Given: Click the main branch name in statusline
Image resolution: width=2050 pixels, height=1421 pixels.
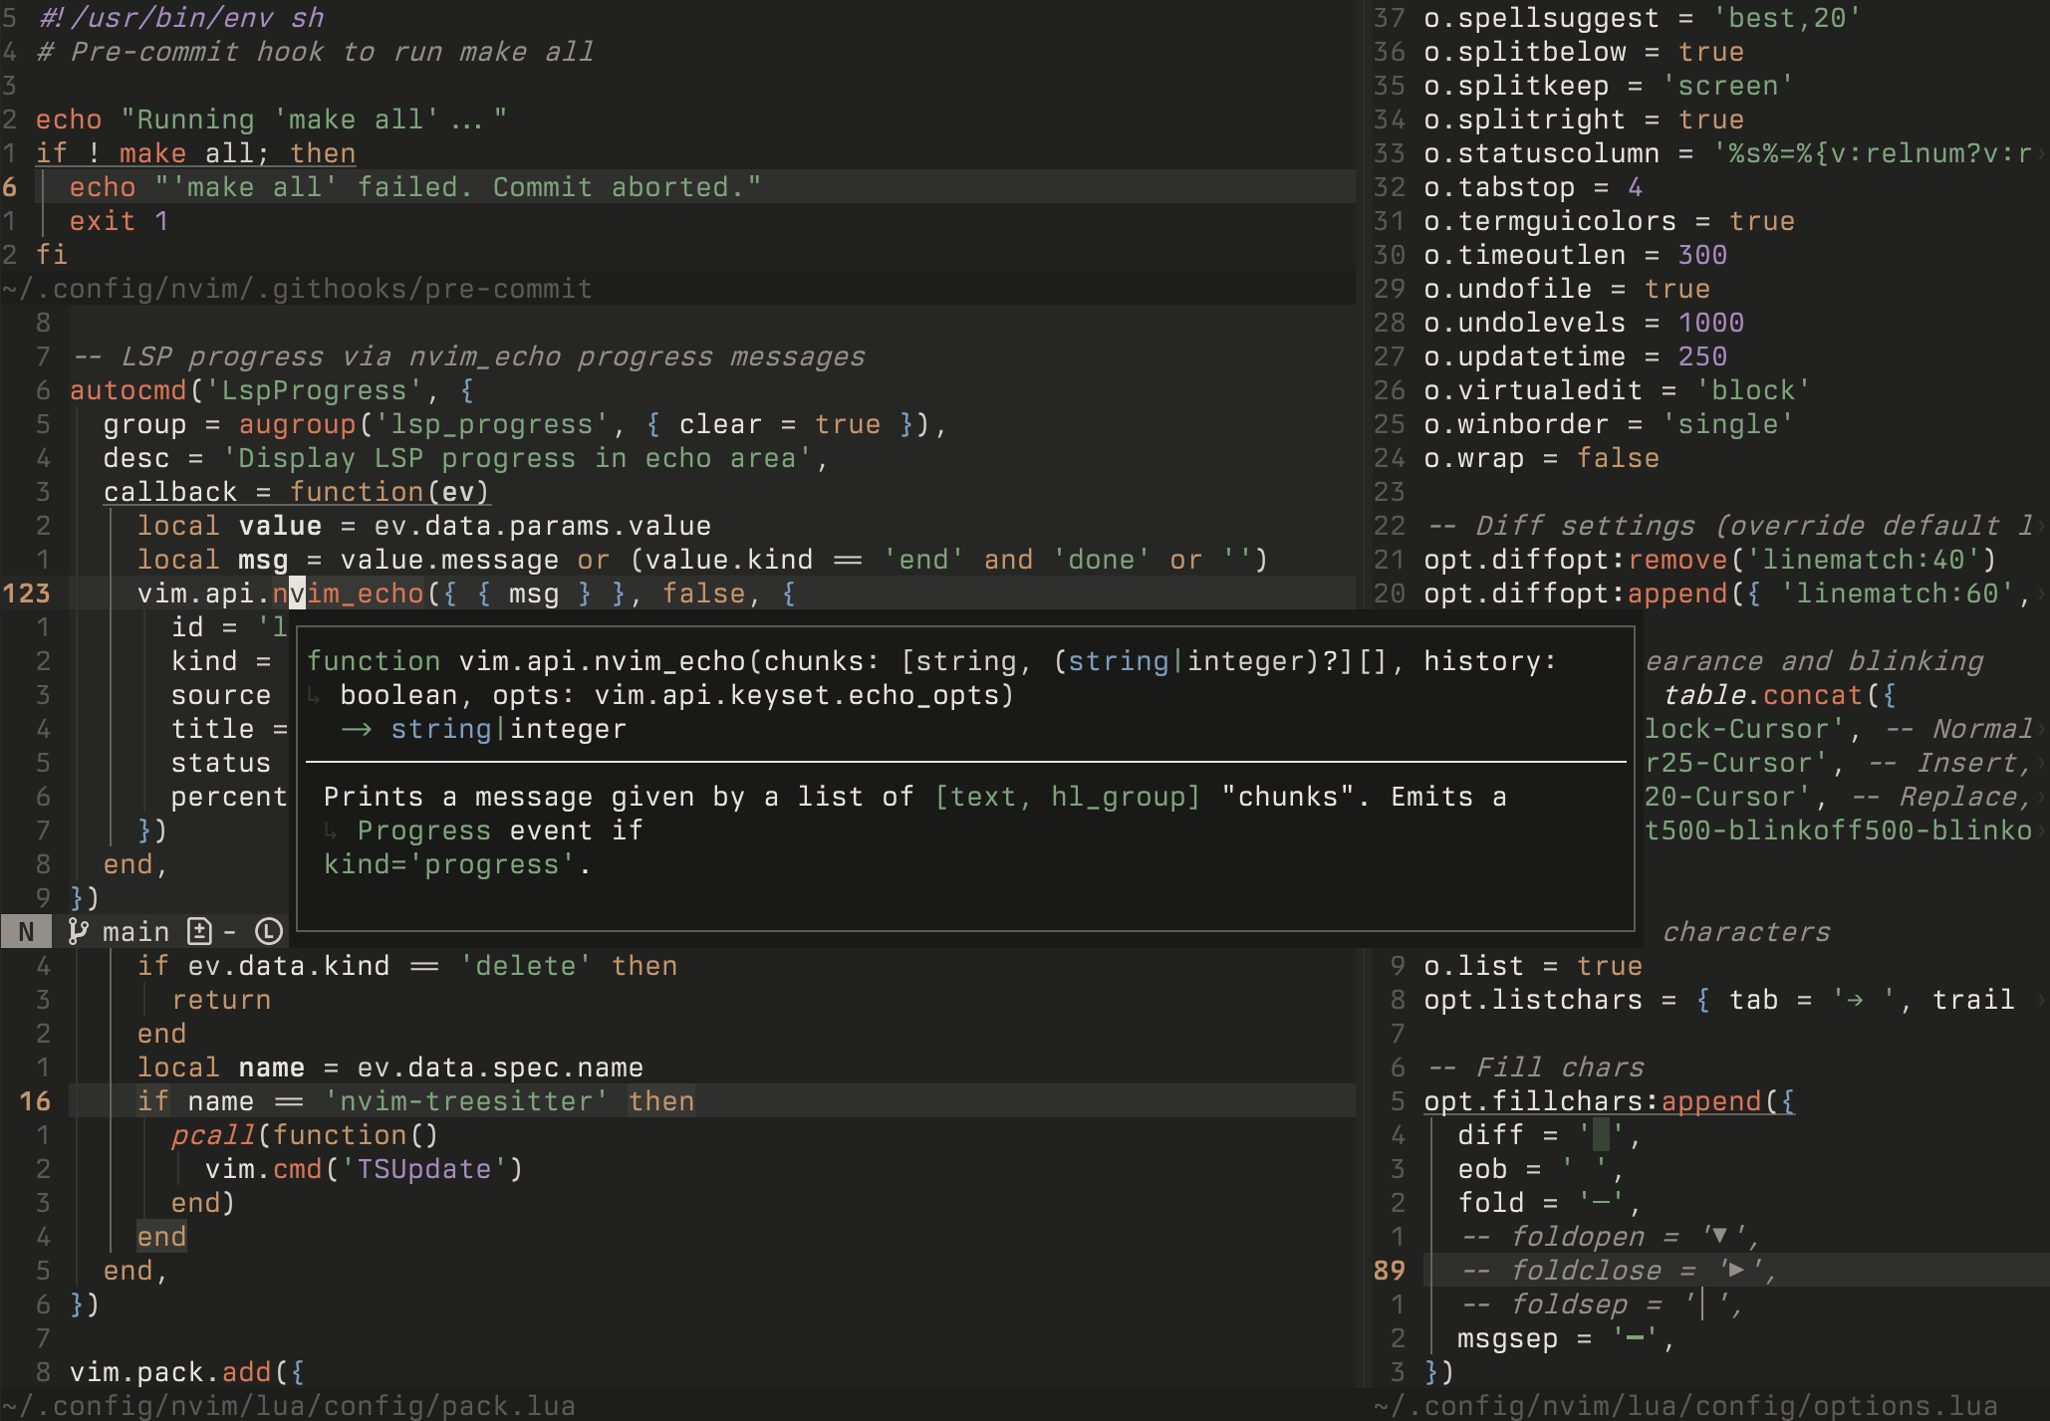Looking at the screenshot, I should (135, 932).
